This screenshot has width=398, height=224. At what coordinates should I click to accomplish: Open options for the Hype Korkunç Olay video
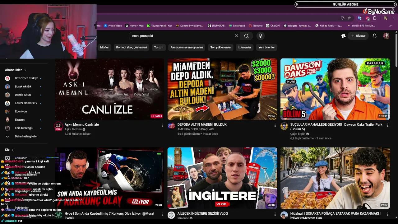tap(162, 214)
